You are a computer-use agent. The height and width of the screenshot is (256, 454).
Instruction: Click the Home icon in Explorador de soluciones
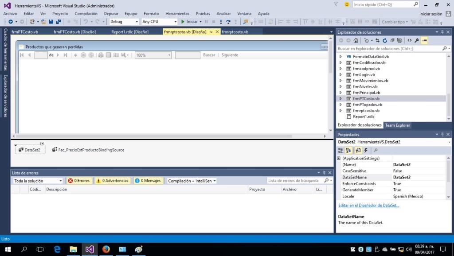[356, 40]
